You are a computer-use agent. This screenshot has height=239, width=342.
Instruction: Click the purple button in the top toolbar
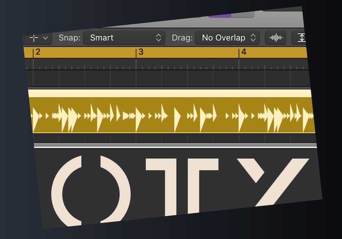click(220, 15)
